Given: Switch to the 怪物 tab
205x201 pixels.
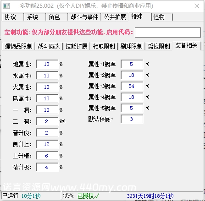Looking at the screenshot, I should [162, 17].
